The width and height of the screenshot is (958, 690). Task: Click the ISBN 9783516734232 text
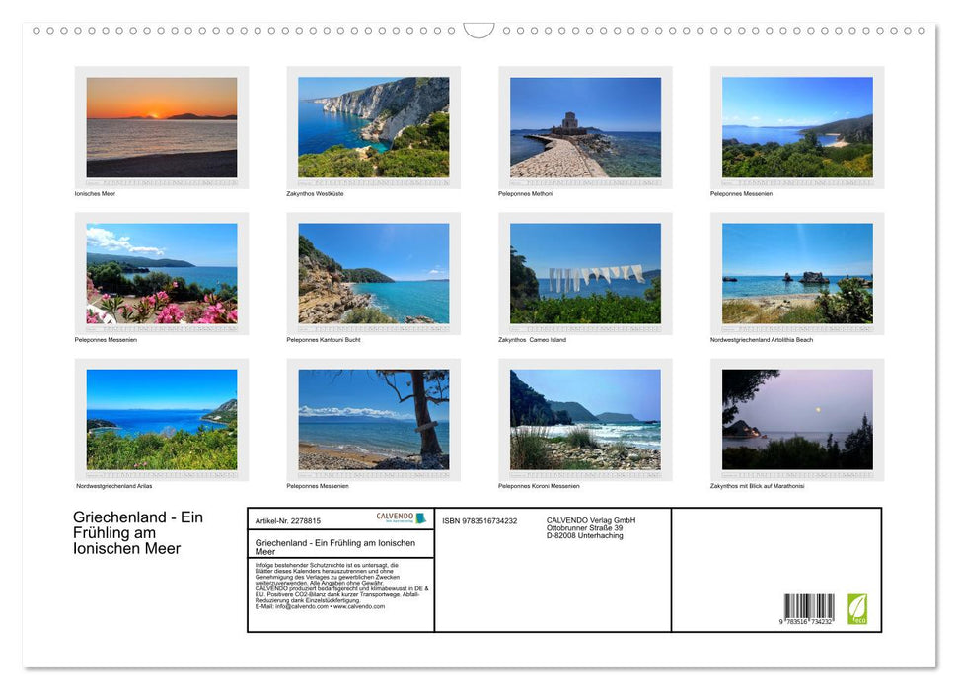479,520
